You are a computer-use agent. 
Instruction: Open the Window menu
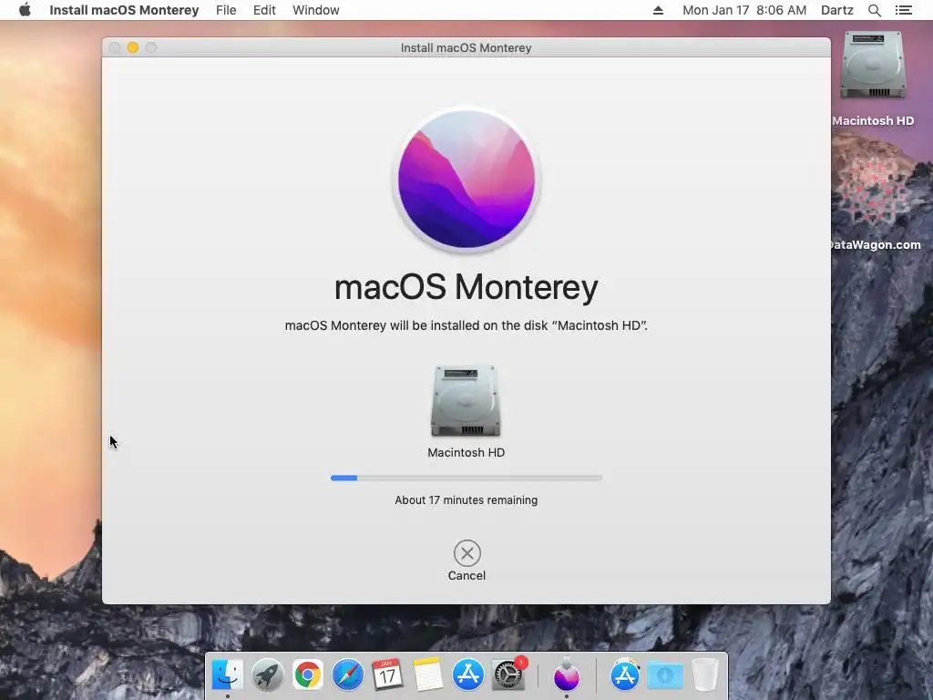(x=316, y=10)
